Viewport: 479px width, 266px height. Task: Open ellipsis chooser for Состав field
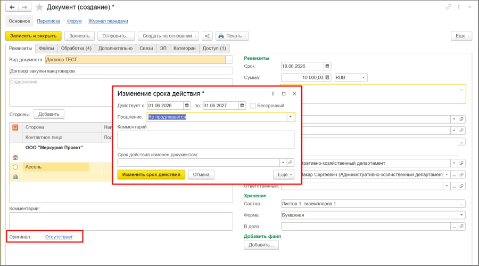click(x=461, y=204)
